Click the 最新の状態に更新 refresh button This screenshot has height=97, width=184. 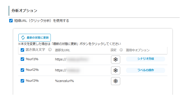(34, 38)
